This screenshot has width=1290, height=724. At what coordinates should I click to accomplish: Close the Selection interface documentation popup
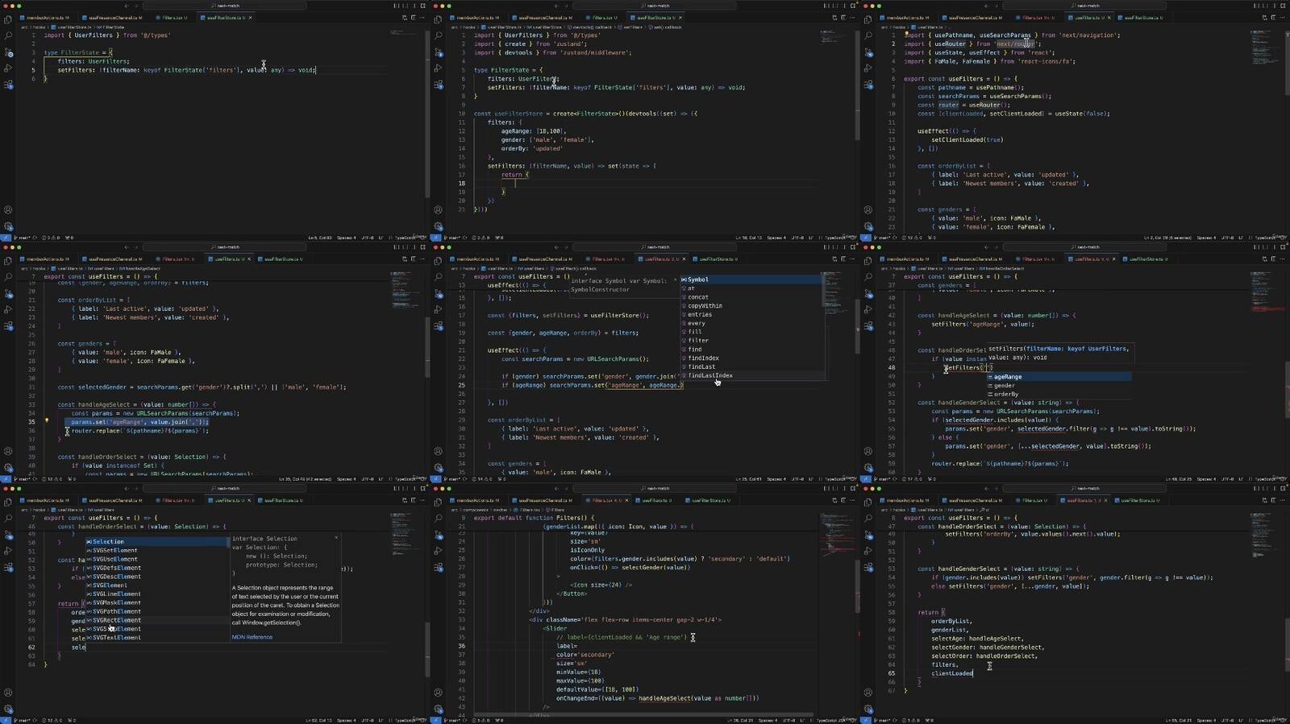pos(336,538)
